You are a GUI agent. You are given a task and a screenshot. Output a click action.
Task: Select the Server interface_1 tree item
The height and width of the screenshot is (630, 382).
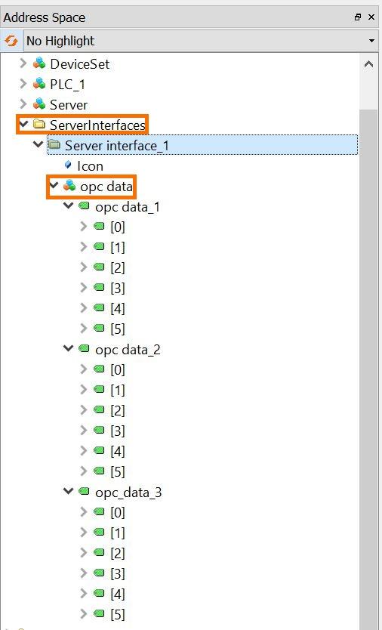click(117, 146)
